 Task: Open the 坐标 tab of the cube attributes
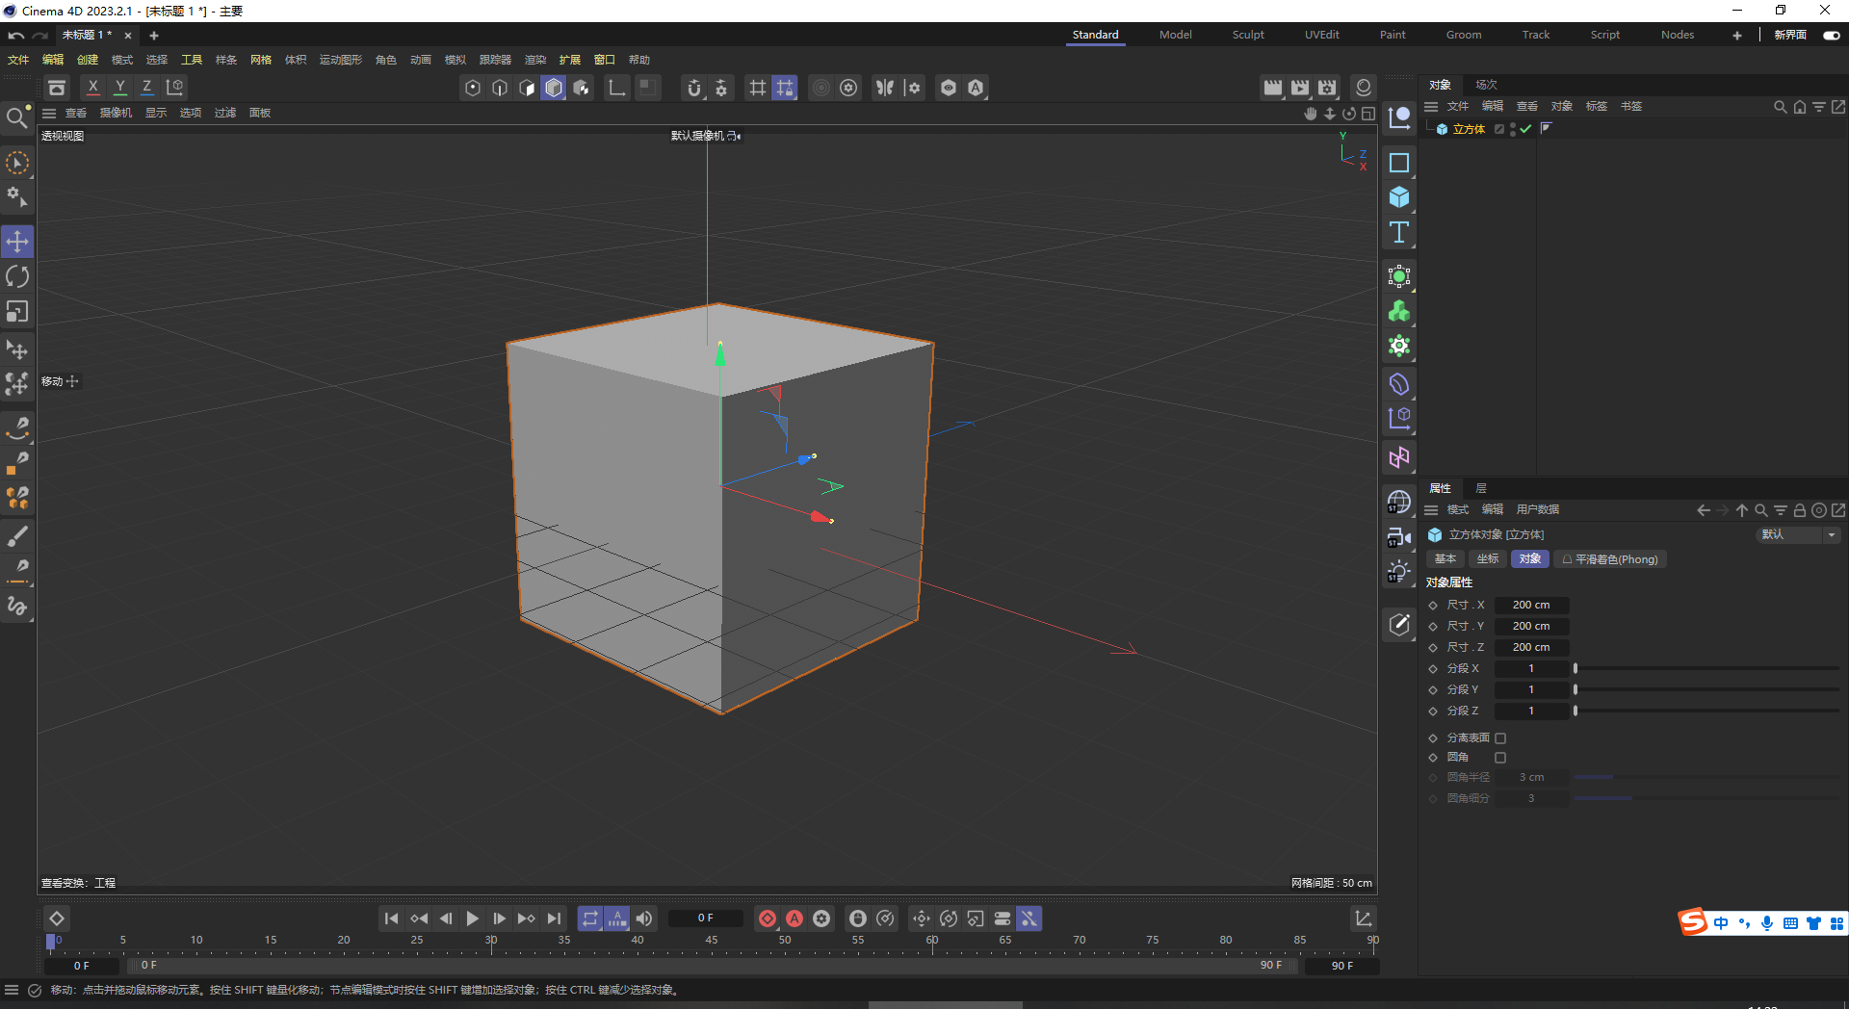coord(1487,558)
